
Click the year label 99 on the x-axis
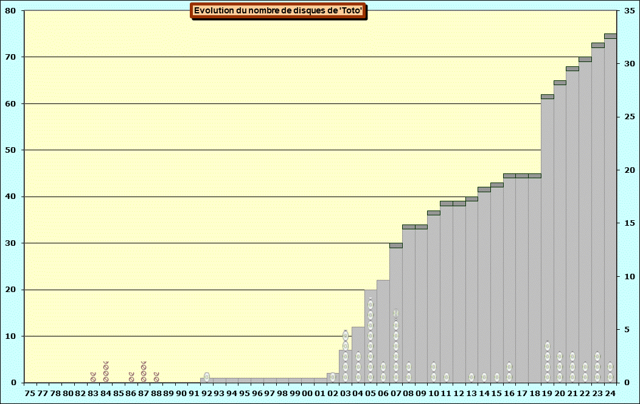(294, 394)
